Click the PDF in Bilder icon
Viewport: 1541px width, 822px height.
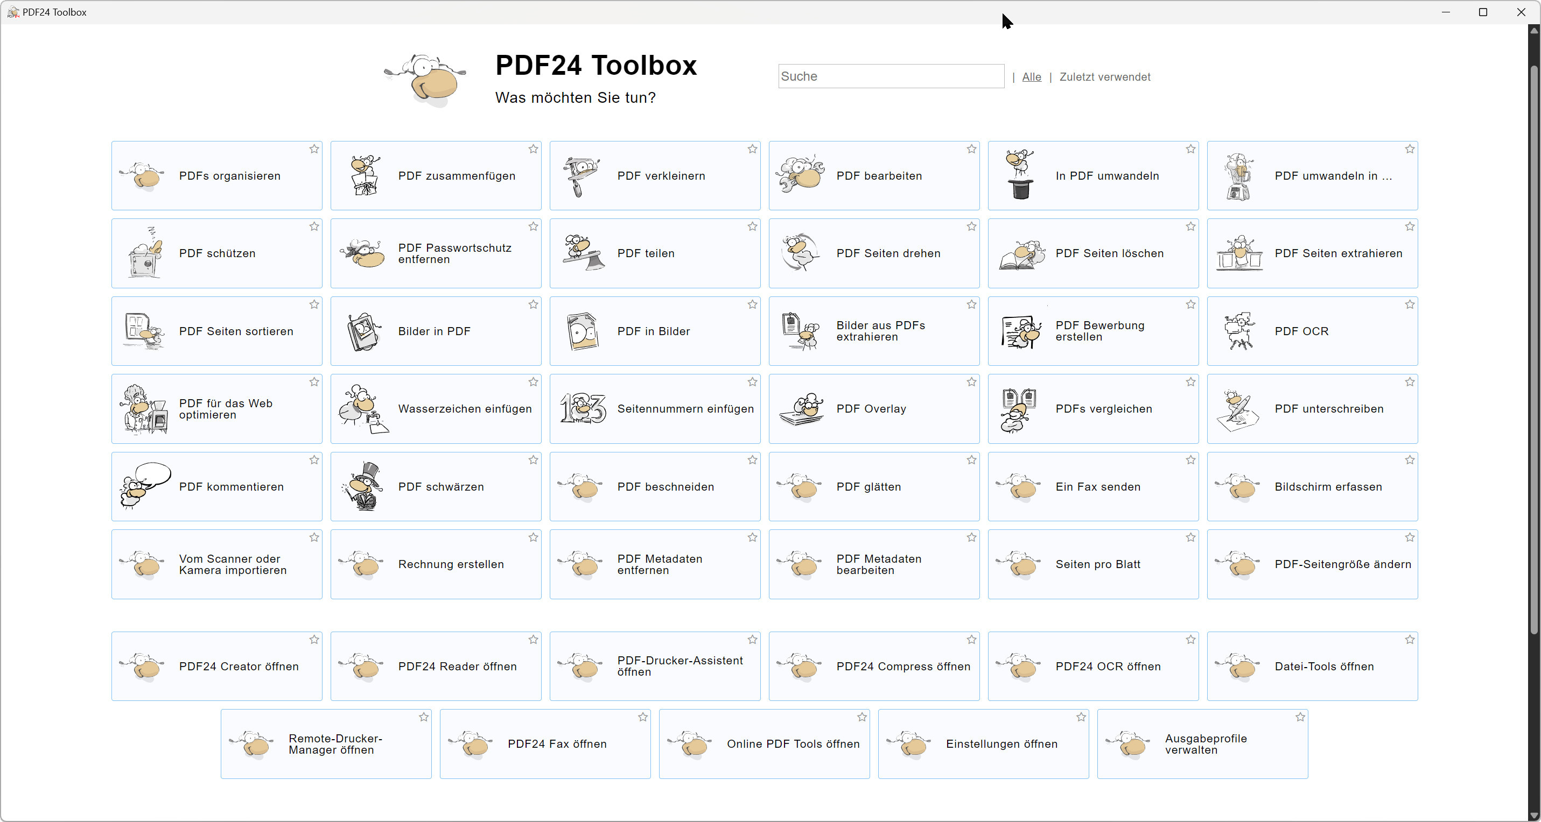click(582, 331)
